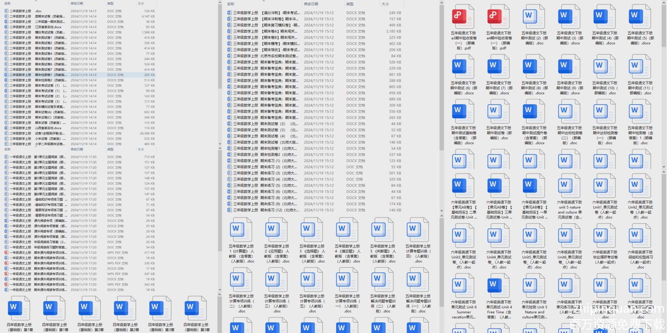Open the a3期中验收密卷 PDF file icon

point(463,17)
